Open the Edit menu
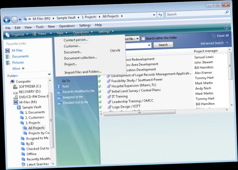238x170 pixels. click(17, 28)
